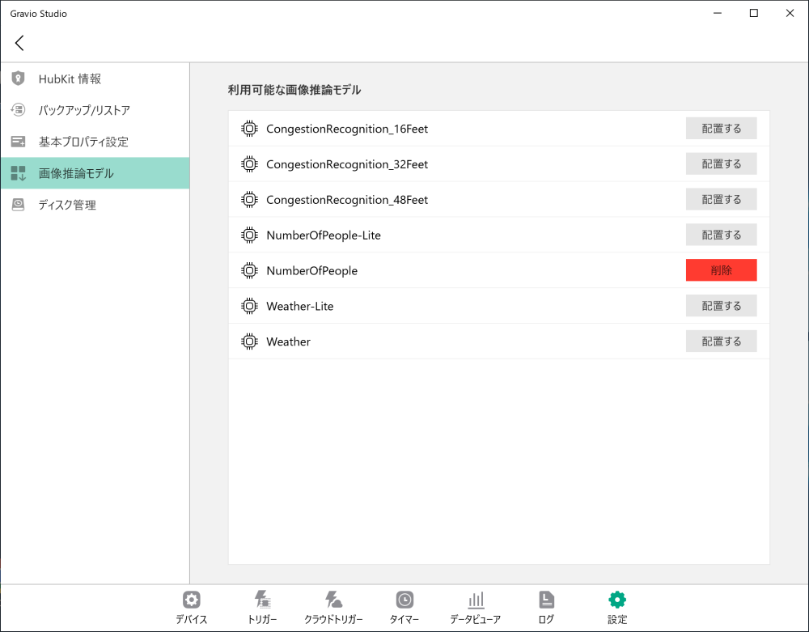
Task: Open the タイマー clock icon
Action: 404,600
